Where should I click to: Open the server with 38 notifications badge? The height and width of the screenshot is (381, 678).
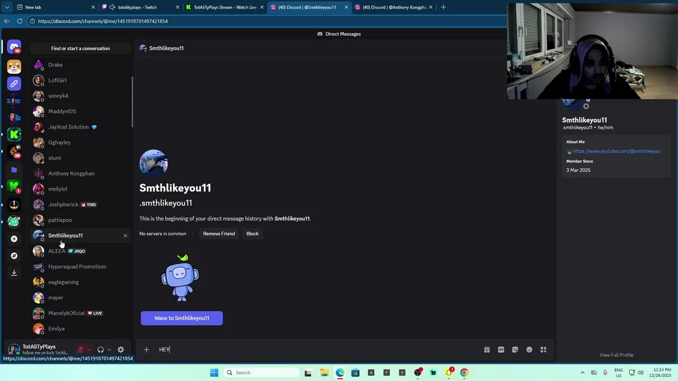[14, 151]
